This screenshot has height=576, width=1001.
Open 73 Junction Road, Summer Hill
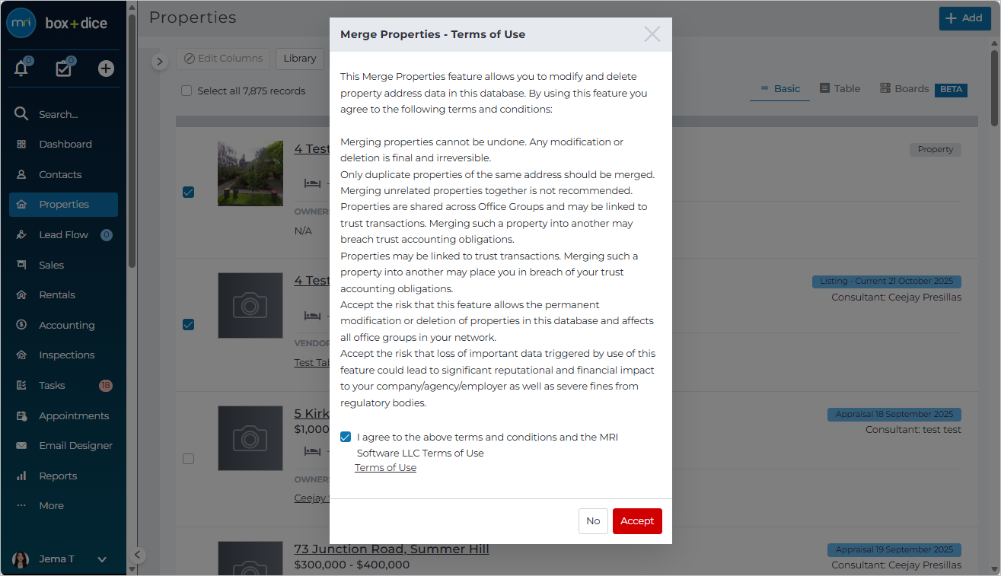tap(392, 549)
